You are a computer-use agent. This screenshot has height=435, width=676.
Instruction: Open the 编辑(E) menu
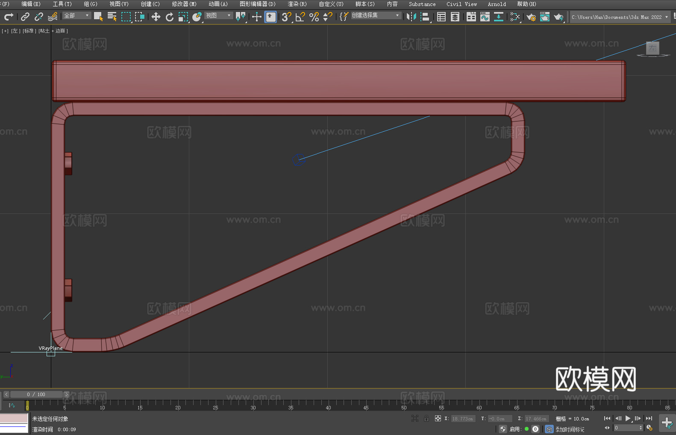pos(31,4)
